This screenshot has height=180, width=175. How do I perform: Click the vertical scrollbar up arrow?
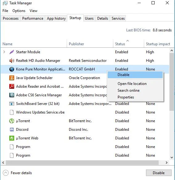[x=172, y=50]
